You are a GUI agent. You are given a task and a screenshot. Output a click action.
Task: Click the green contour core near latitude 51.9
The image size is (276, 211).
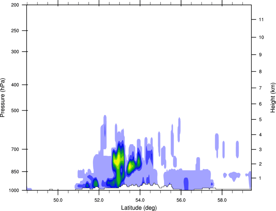click(x=96, y=183)
